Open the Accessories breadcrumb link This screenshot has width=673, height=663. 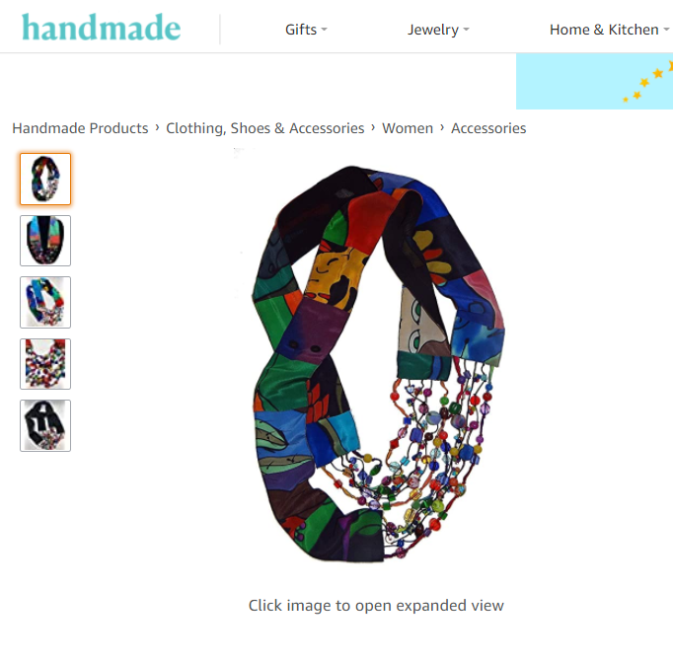coord(488,128)
